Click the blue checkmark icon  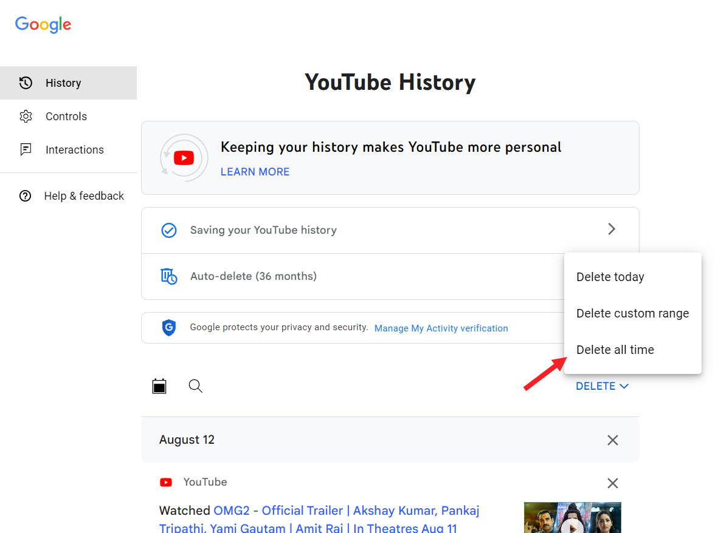169,230
